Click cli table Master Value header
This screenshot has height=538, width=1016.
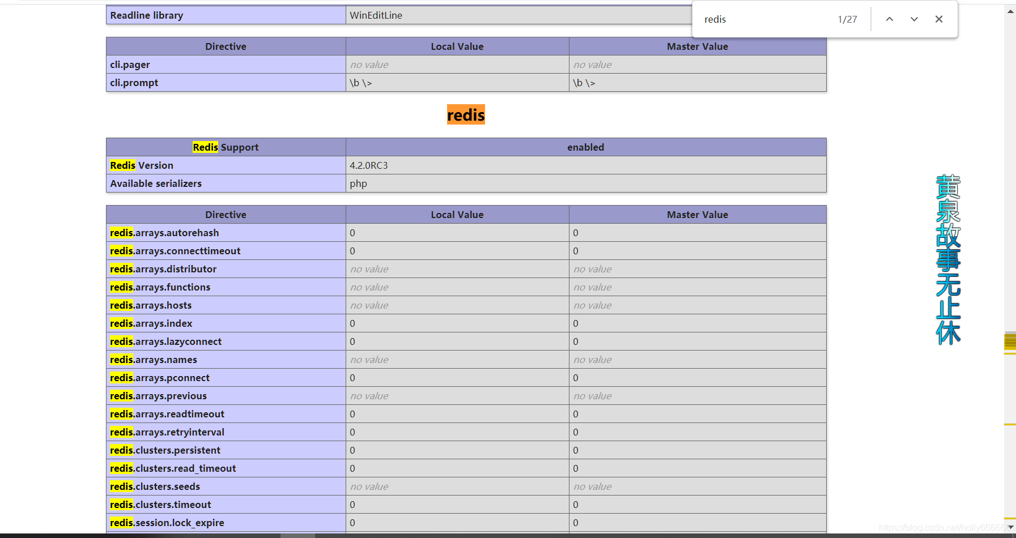698,46
